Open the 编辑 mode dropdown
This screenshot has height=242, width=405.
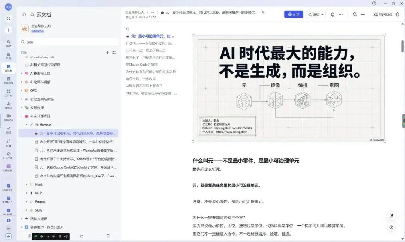(316, 15)
